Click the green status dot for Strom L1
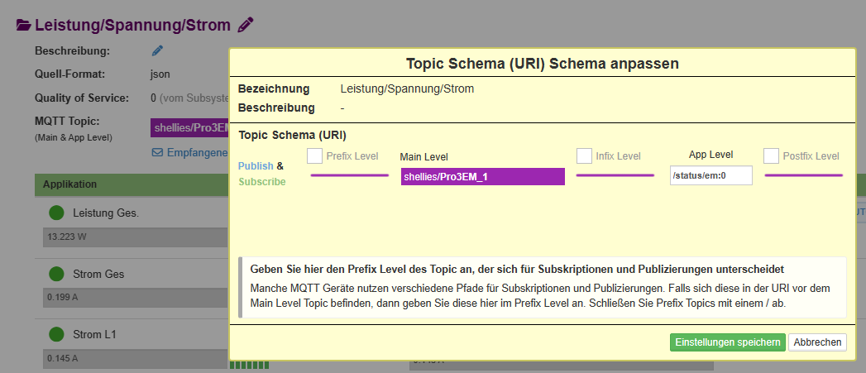This screenshot has width=866, height=373. 56,334
